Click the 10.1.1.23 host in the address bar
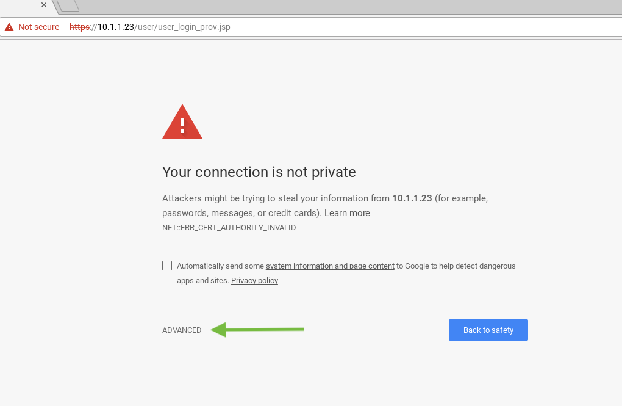 click(115, 27)
